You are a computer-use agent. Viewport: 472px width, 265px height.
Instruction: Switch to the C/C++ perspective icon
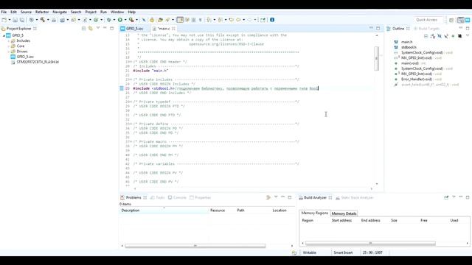460,20
